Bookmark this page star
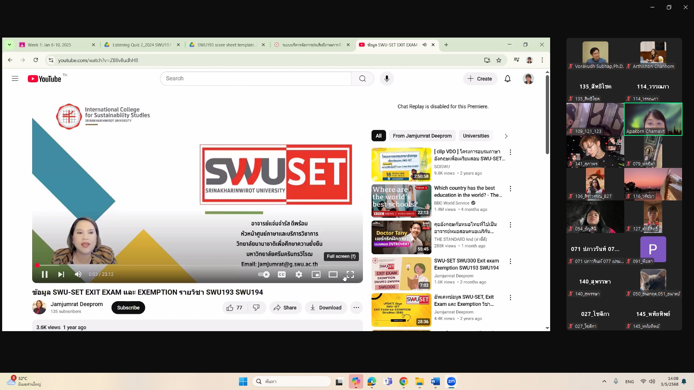This screenshot has width=694, height=390. [x=499, y=60]
